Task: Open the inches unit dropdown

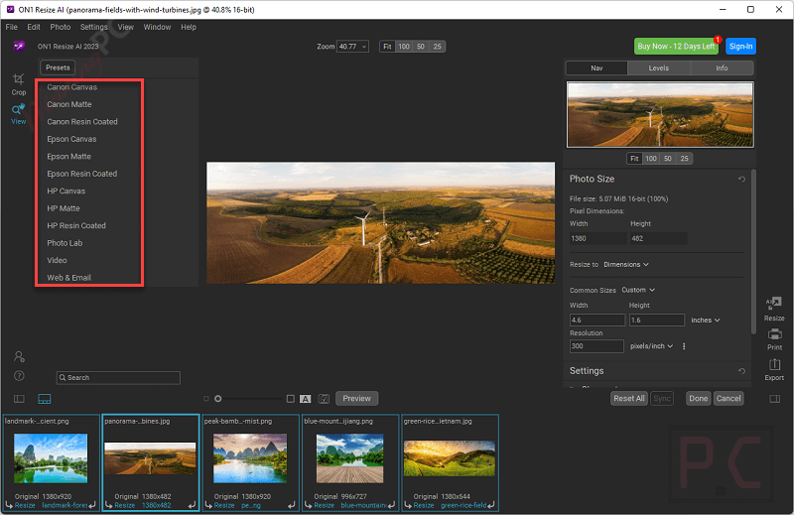Action: pyautogui.click(x=704, y=321)
